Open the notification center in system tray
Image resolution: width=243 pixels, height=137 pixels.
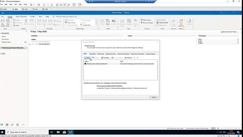pos(238,132)
